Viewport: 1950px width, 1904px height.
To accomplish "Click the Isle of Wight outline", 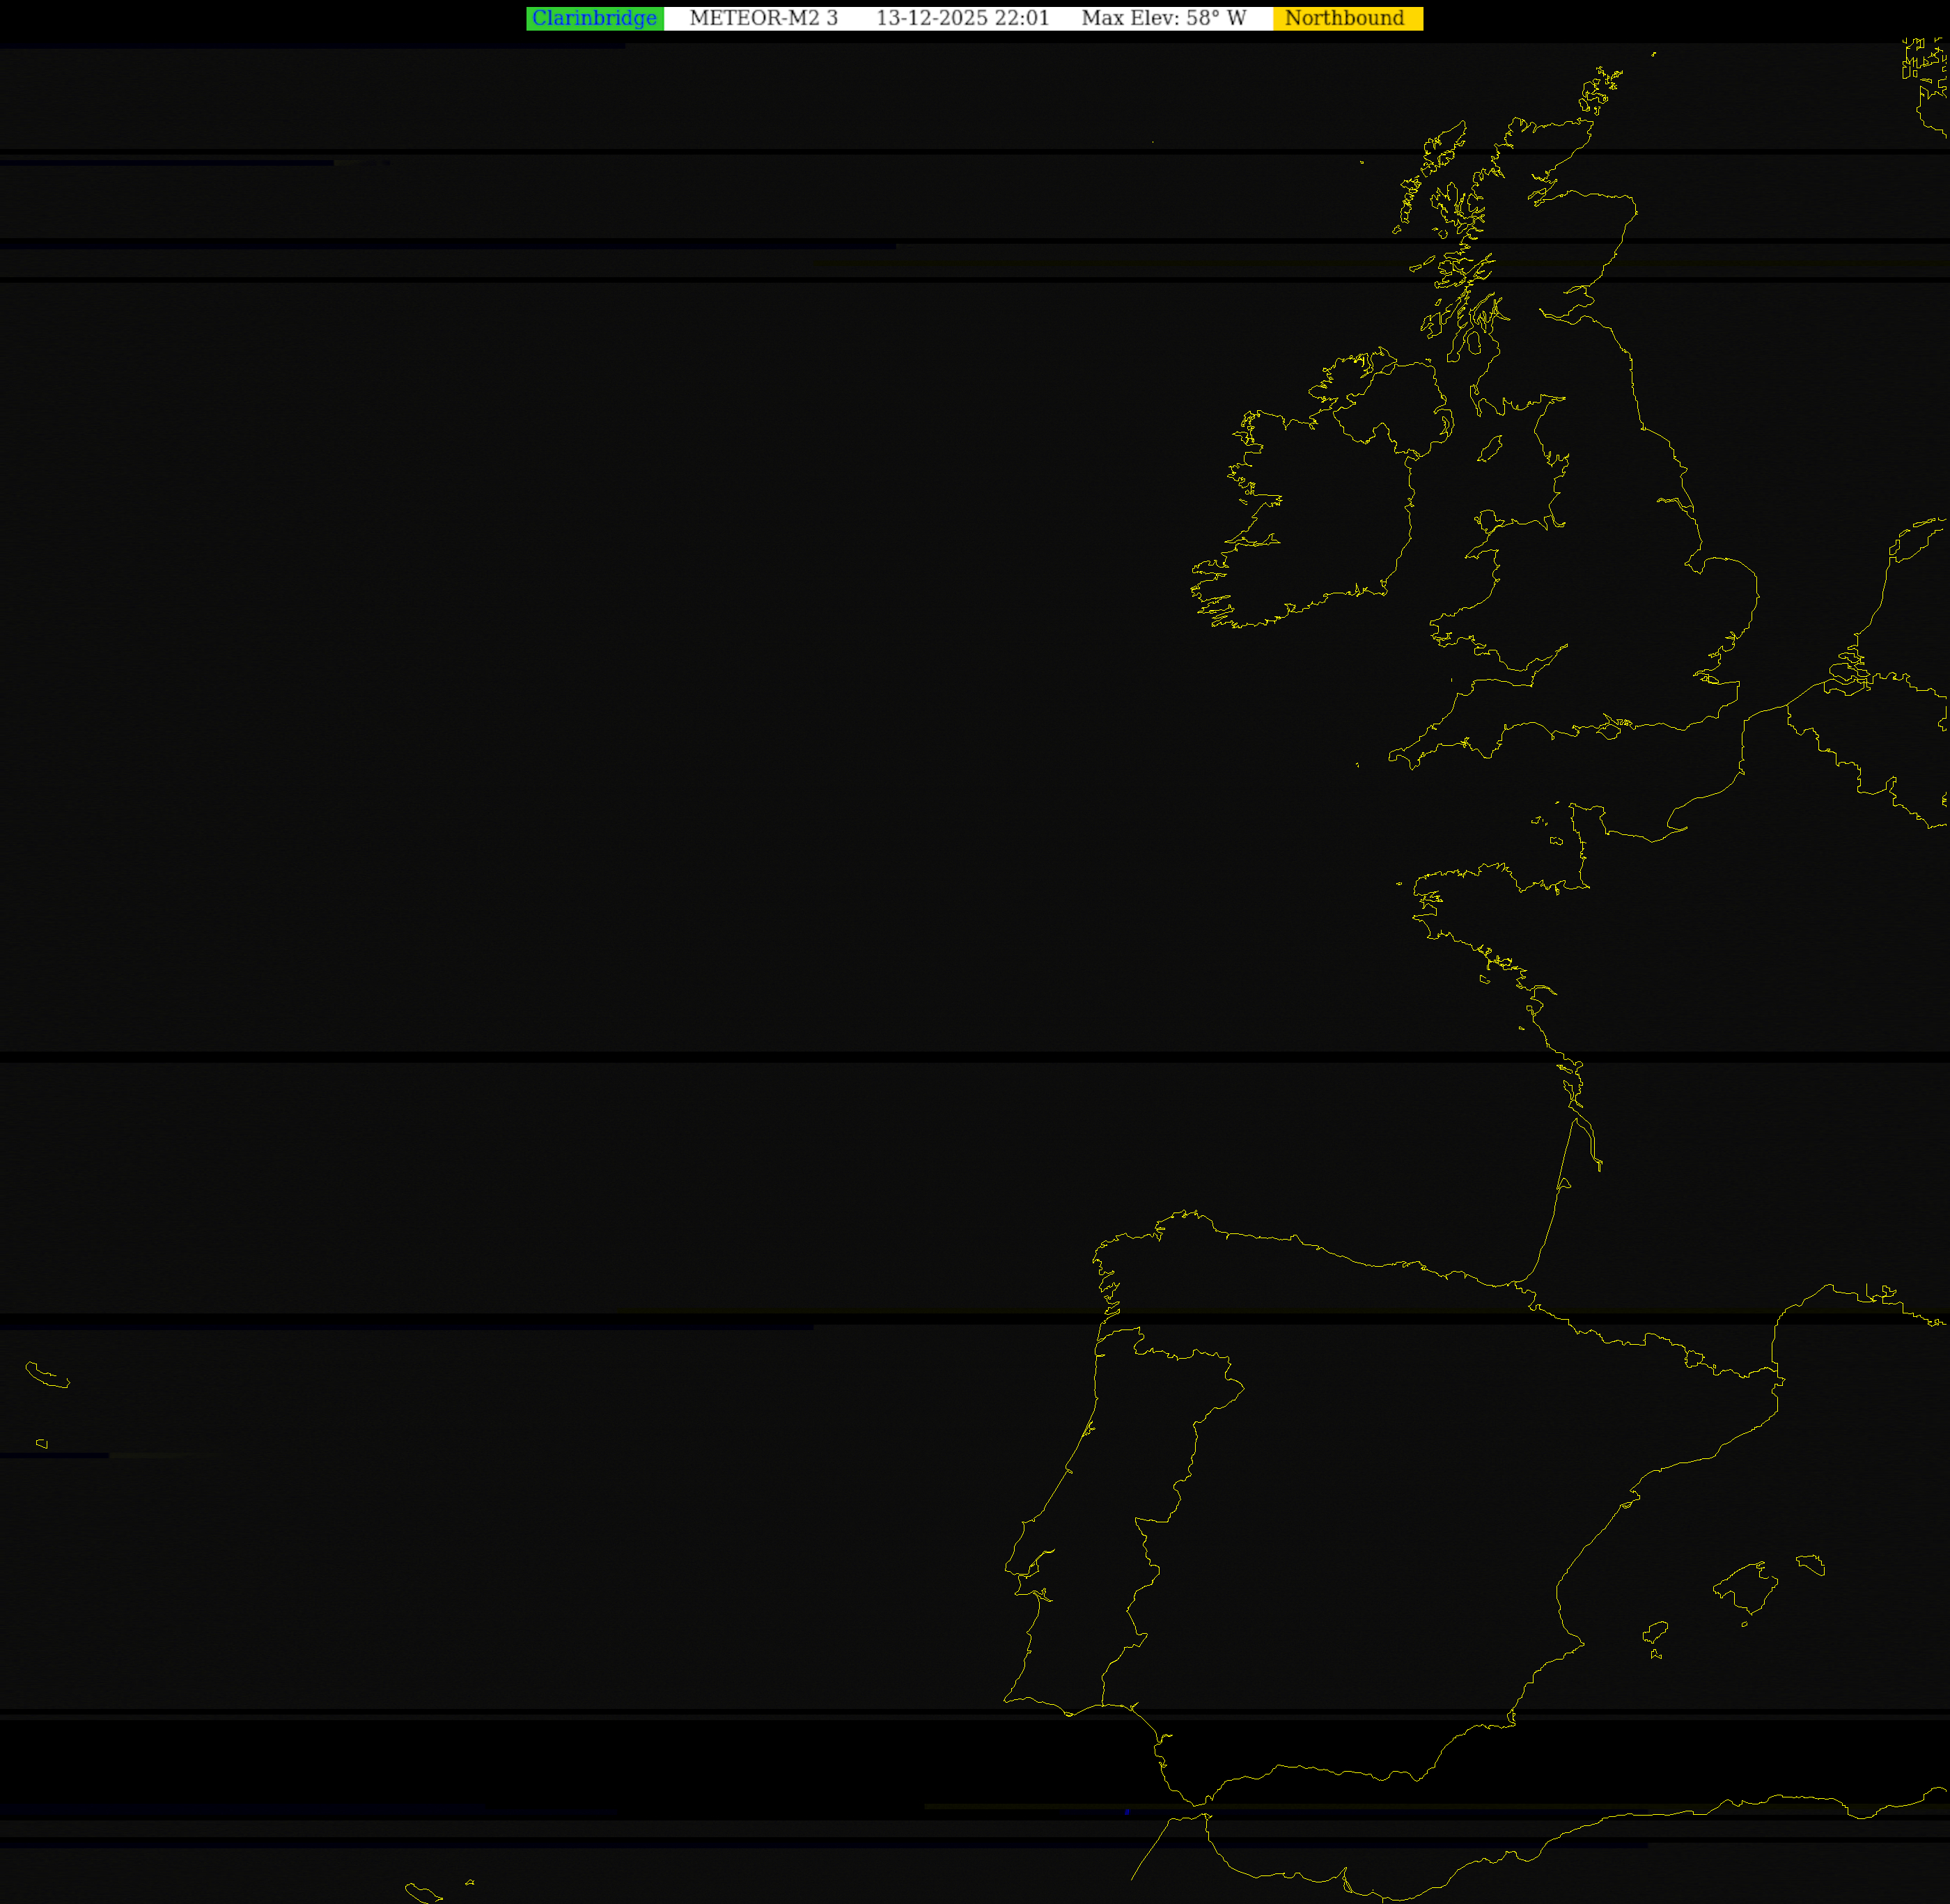I will pyautogui.click(x=1609, y=731).
